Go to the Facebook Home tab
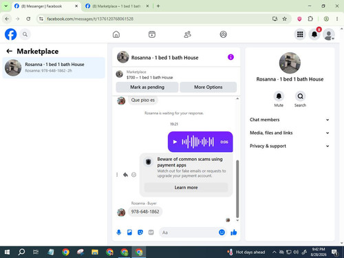The image size is (344, 258). [x=116, y=34]
